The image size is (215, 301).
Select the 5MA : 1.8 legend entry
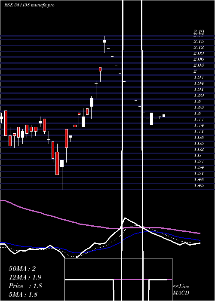point(23,295)
